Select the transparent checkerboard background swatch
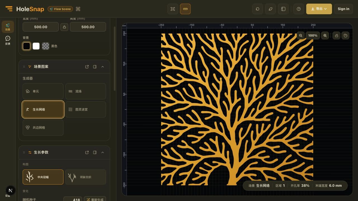Screen dimensions: 358x201 (46, 46)
